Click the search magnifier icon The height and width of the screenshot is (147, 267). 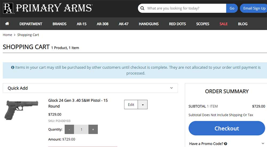point(143,8)
